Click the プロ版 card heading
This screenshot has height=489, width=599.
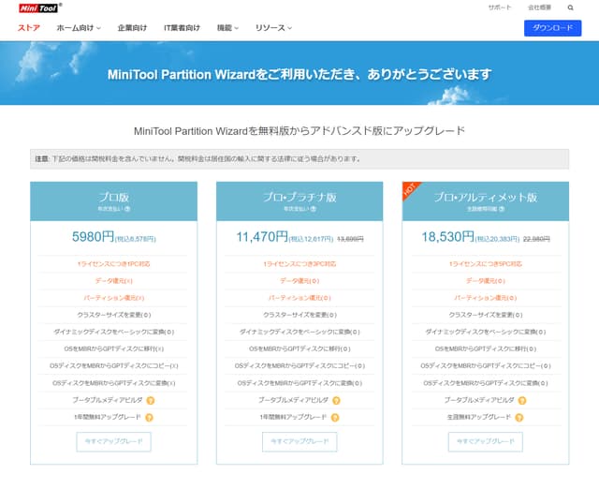pyautogui.click(x=114, y=198)
